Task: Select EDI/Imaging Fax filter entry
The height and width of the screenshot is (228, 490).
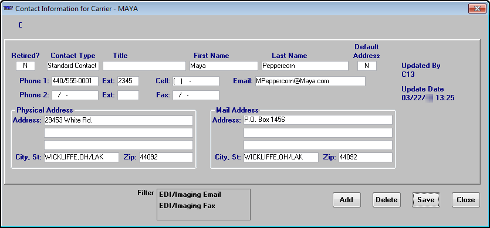Action: click(187, 206)
